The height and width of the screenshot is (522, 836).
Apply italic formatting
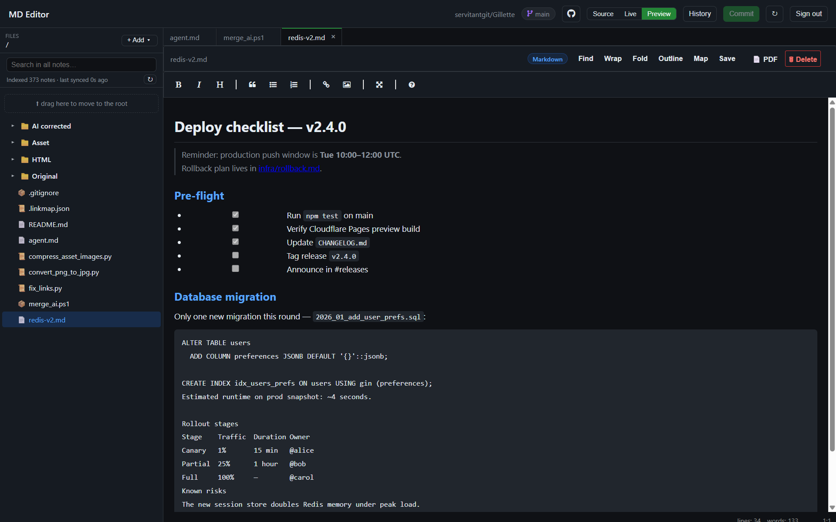click(x=199, y=85)
